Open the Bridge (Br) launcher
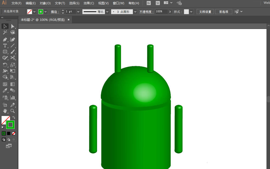 pos(148,3)
